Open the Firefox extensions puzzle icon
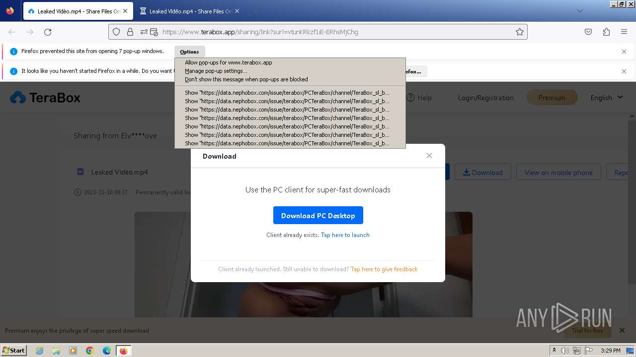The height and width of the screenshot is (357, 636). point(606,32)
